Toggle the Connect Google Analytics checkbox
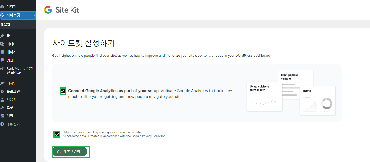Viewport: 370px width, 162px height. click(63, 91)
